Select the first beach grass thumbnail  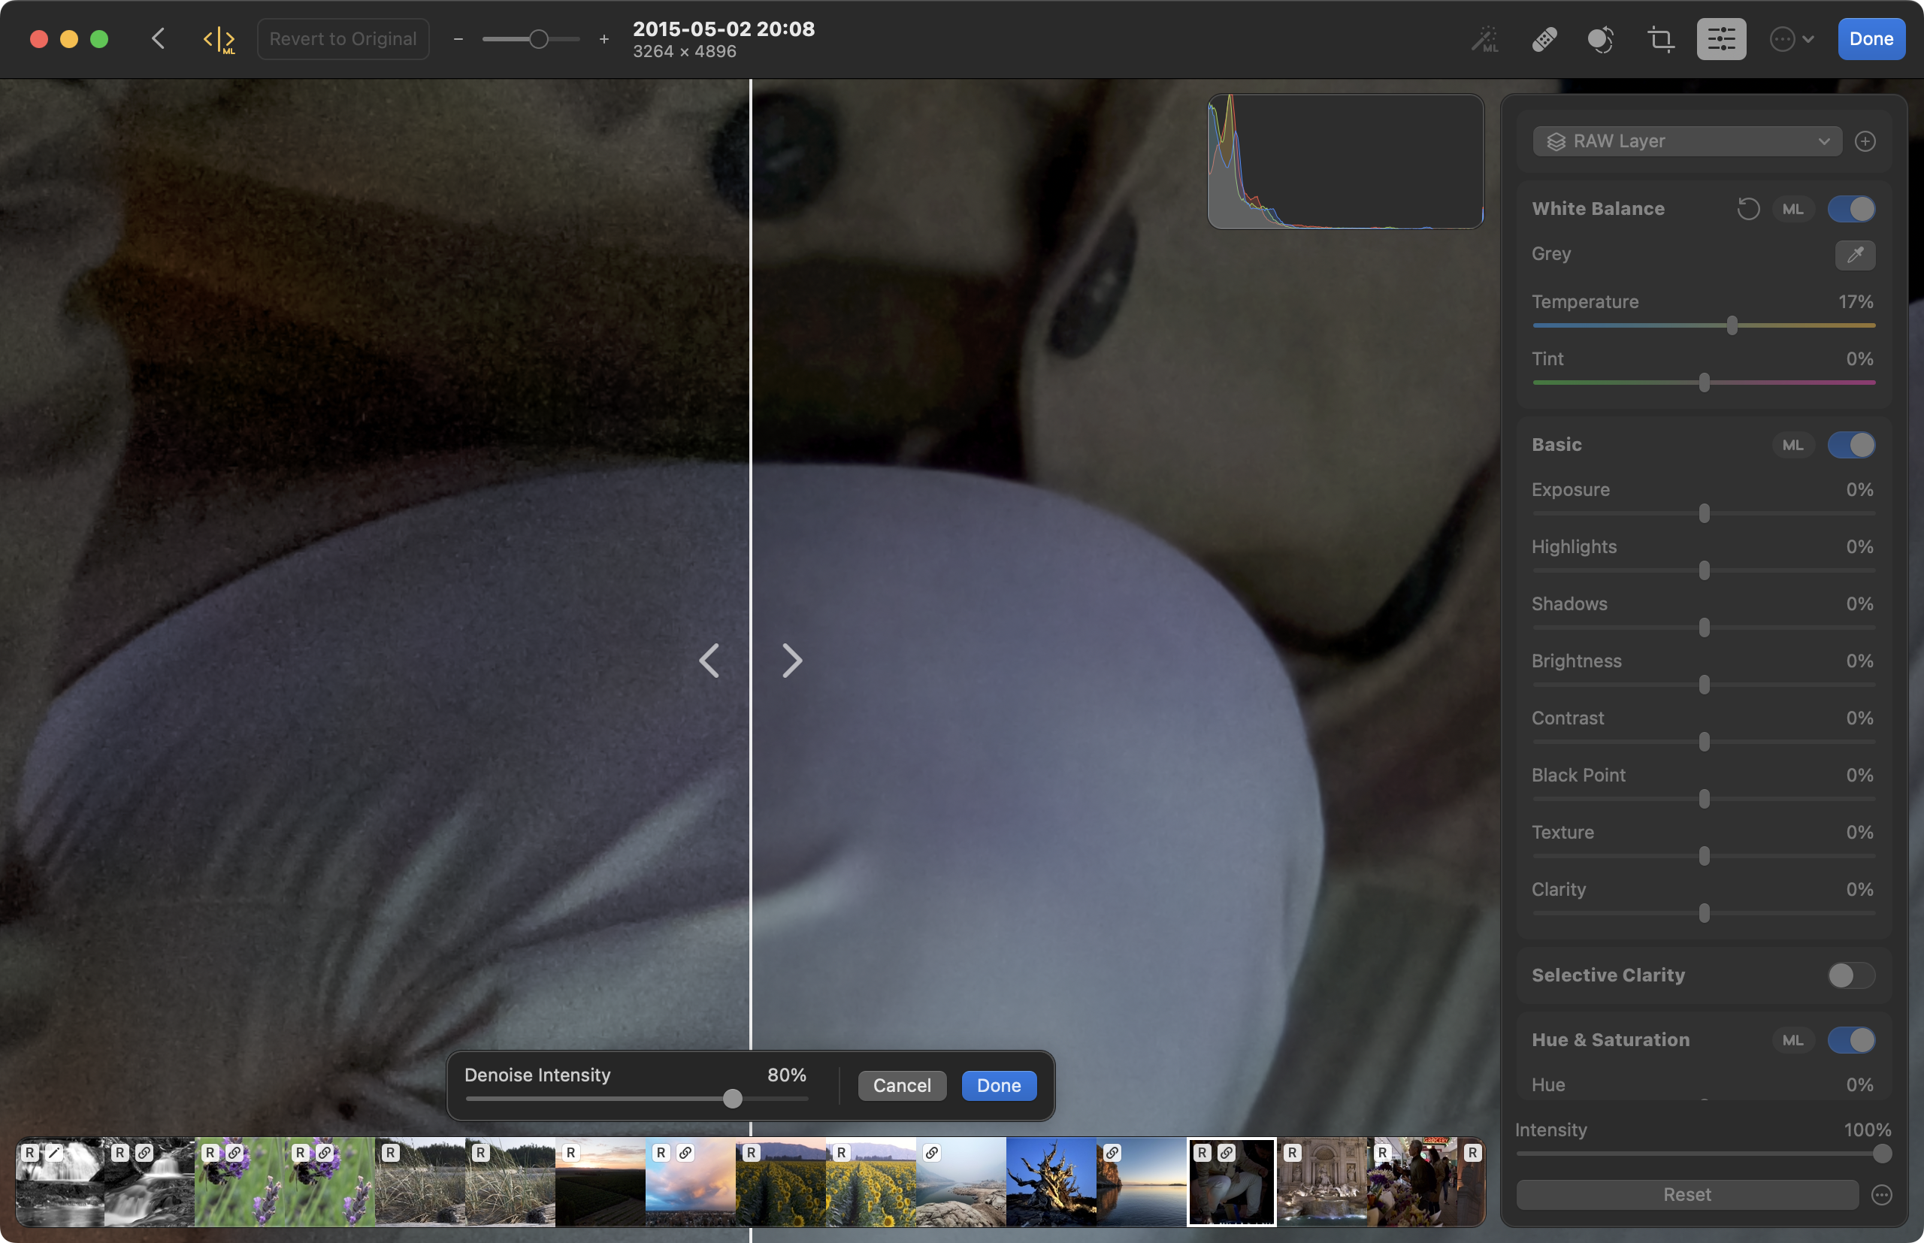coord(419,1182)
